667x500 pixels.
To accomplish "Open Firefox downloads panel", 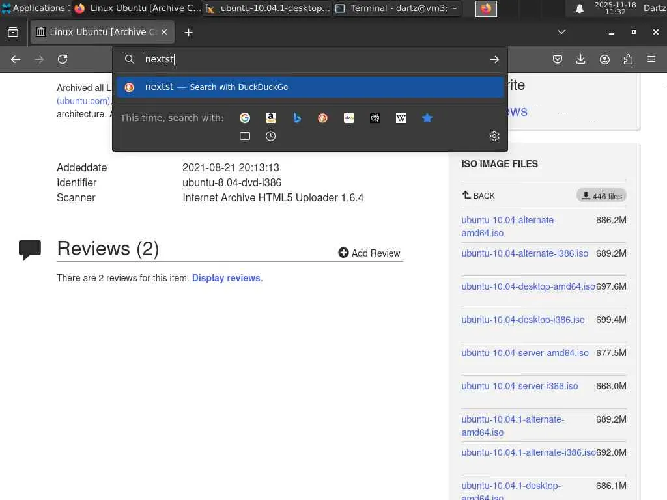I will (x=580, y=59).
